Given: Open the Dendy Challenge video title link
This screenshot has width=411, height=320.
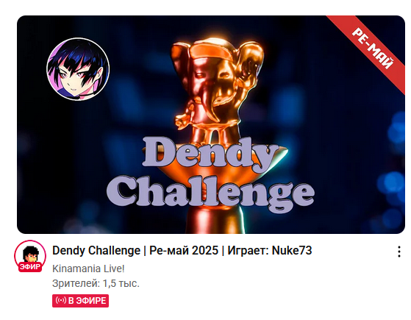Looking at the screenshot, I should (x=182, y=250).
